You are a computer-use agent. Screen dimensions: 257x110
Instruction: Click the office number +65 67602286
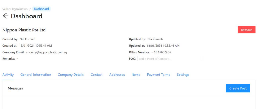[161, 52]
